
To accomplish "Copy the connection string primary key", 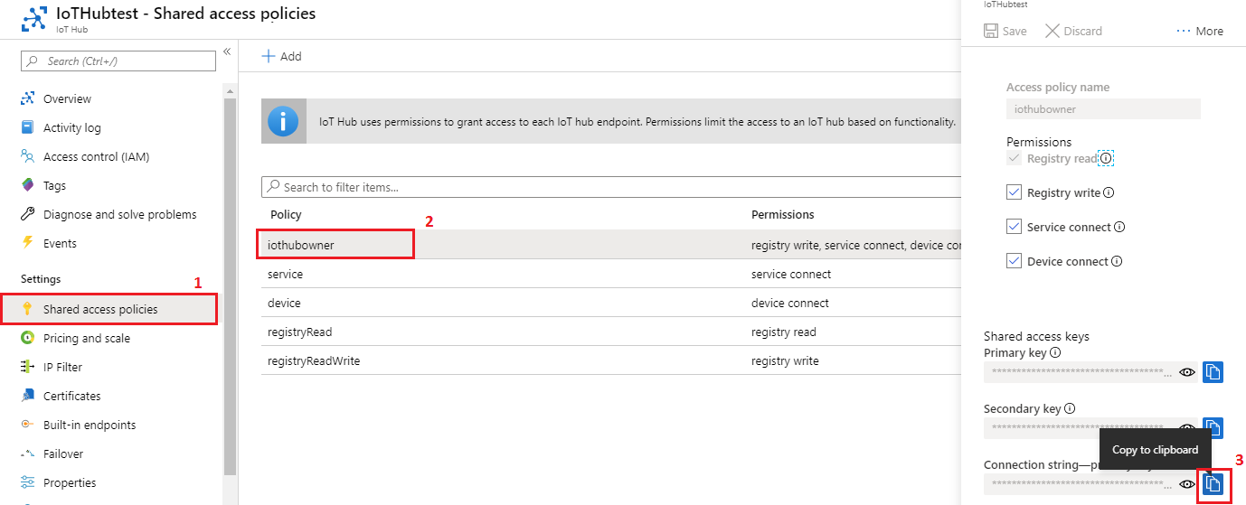I will point(1213,484).
